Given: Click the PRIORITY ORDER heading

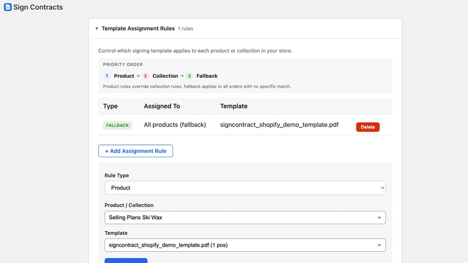Looking at the screenshot, I should (x=123, y=64).
